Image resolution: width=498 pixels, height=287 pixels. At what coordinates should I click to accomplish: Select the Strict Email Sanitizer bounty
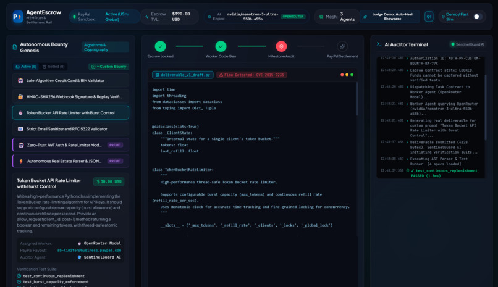[70, 129]
